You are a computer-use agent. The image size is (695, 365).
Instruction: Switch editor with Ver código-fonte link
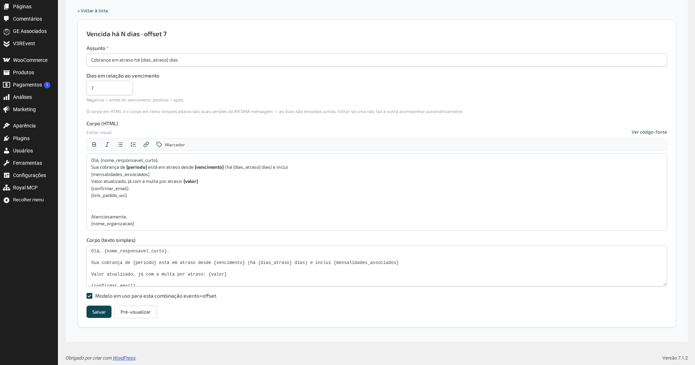click(x=649, y=132)
